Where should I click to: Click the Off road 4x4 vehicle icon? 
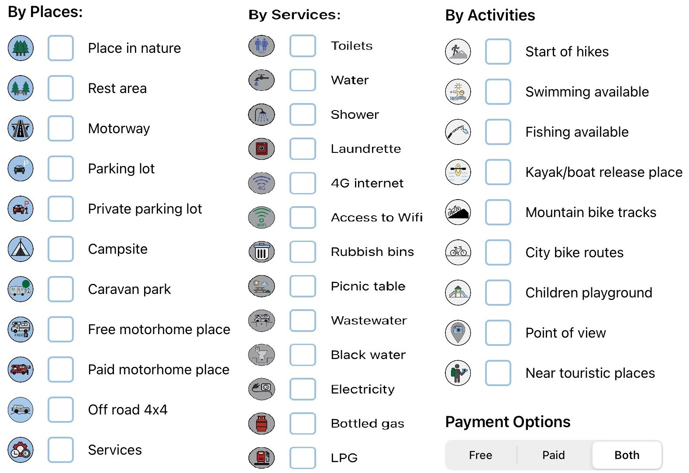[20, 410]
